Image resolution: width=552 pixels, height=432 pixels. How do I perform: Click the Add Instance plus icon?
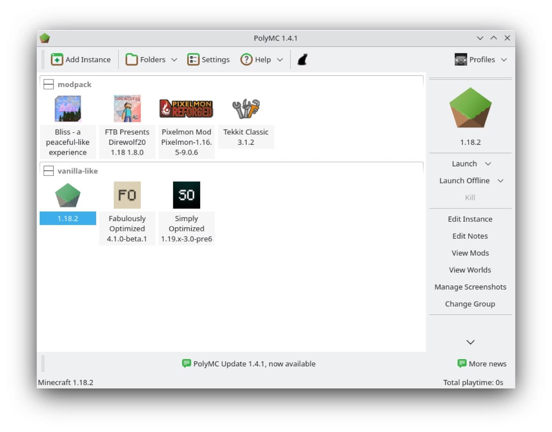coord(56,59)
